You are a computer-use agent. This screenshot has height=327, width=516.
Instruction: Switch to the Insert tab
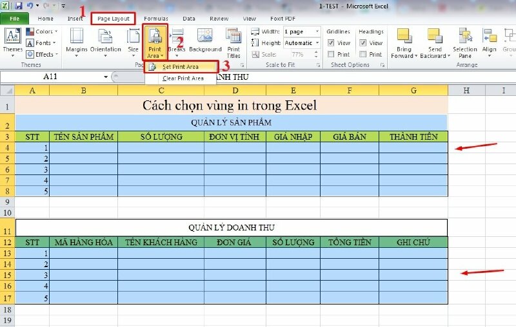click(75, 19)
